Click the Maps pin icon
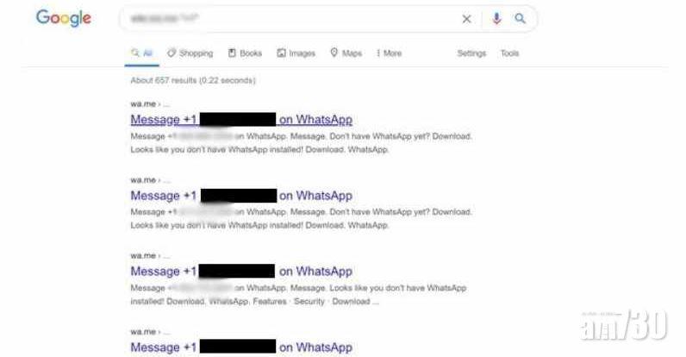This screenshot has width=686, height=357. click(x=334, y=53)
